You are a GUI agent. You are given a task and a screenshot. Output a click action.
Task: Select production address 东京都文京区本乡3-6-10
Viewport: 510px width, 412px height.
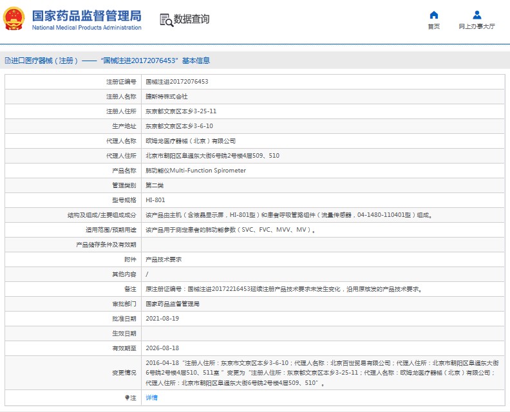click(179, 126)
